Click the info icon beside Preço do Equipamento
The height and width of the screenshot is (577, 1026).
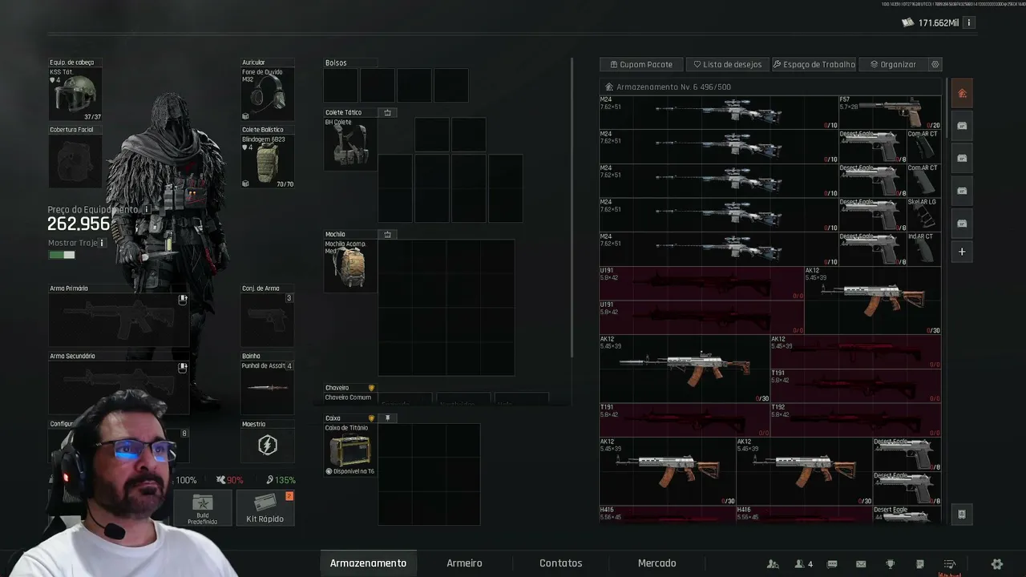[146, 209]
